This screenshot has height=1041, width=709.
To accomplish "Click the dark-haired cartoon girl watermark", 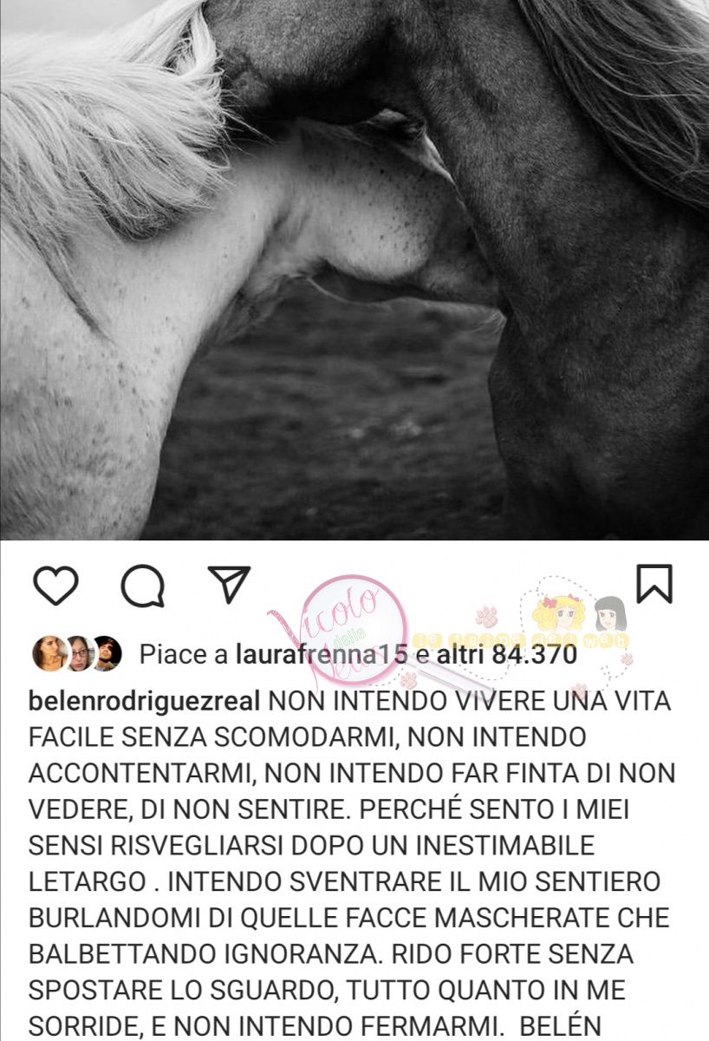I will pos(610,615).
